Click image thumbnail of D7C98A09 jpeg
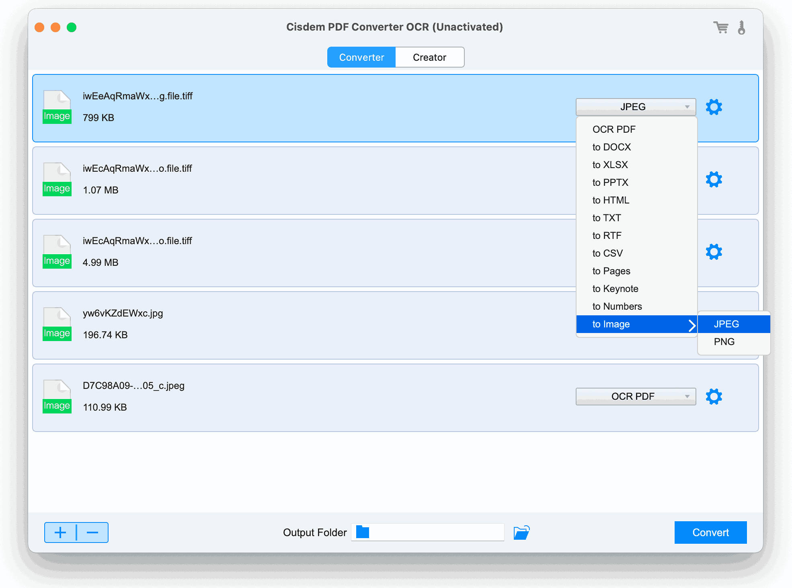Screen dimensions: 792x588 [x=57, y=397]
